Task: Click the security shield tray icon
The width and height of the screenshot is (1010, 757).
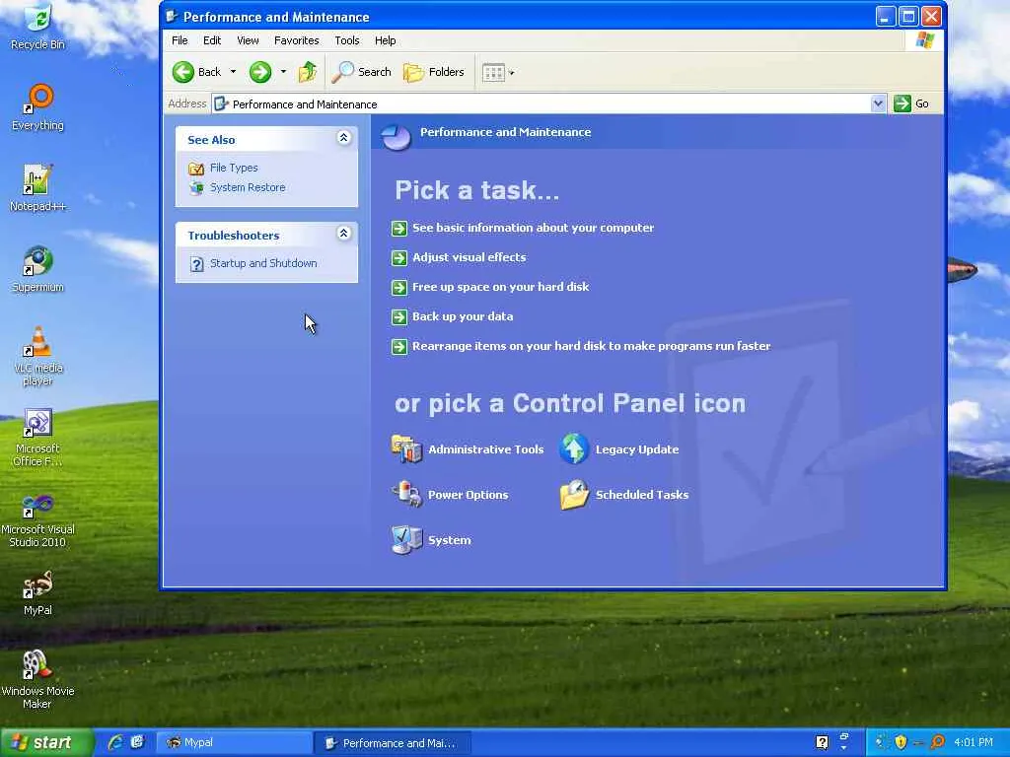Action: [901, 742]
